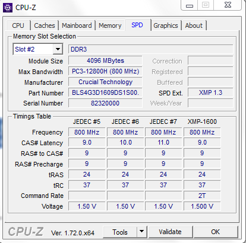
Task: Click the empty Week/Year field
Action: [210, 103]
